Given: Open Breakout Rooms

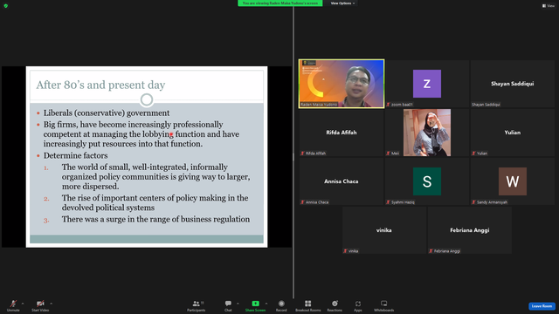Looking at the screenshot, I should click(308, 305).
